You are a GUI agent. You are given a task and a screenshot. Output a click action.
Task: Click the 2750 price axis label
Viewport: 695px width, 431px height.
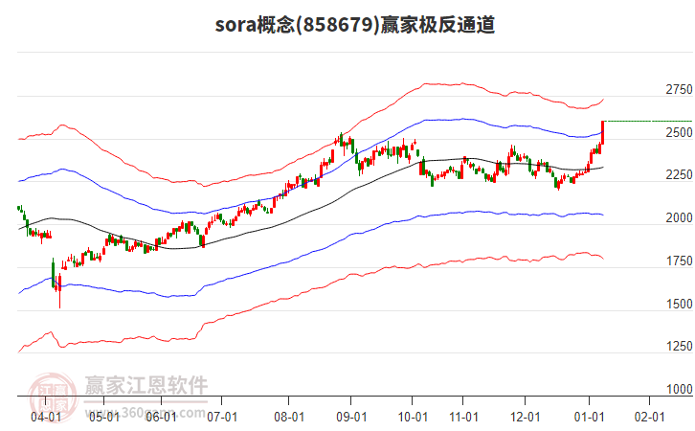tap(679, 90)
